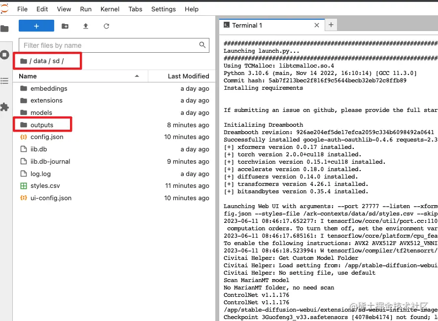
Task: Select the iib.db file name
Action: 38,149
